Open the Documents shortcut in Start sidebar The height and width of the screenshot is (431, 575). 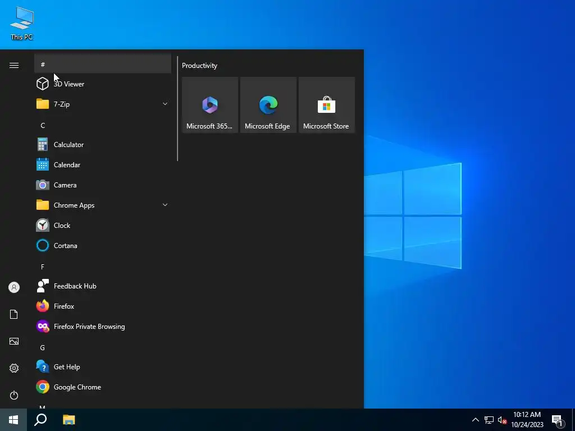tap(14, 314)
